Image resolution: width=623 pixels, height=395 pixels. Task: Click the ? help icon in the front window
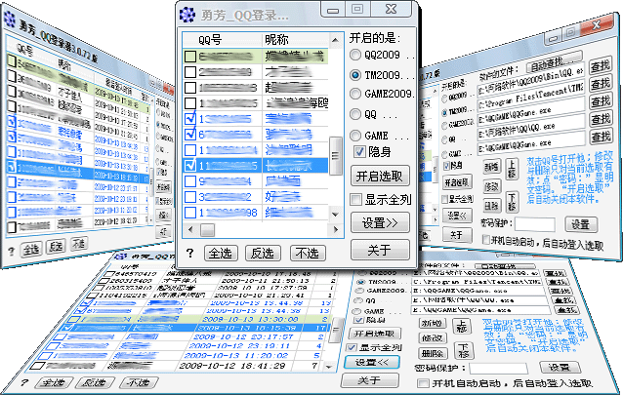pos(190,253)
